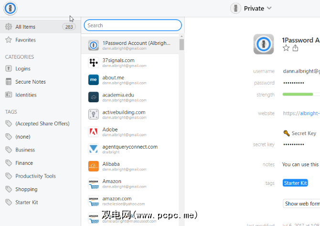Screen dimensions: 320x226
Task: Click the tag icon beside Shopping
Action: pyautogui.click(x=9, y=189)
